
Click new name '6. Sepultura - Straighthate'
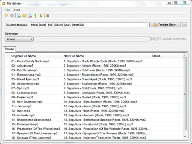point(98,83)
